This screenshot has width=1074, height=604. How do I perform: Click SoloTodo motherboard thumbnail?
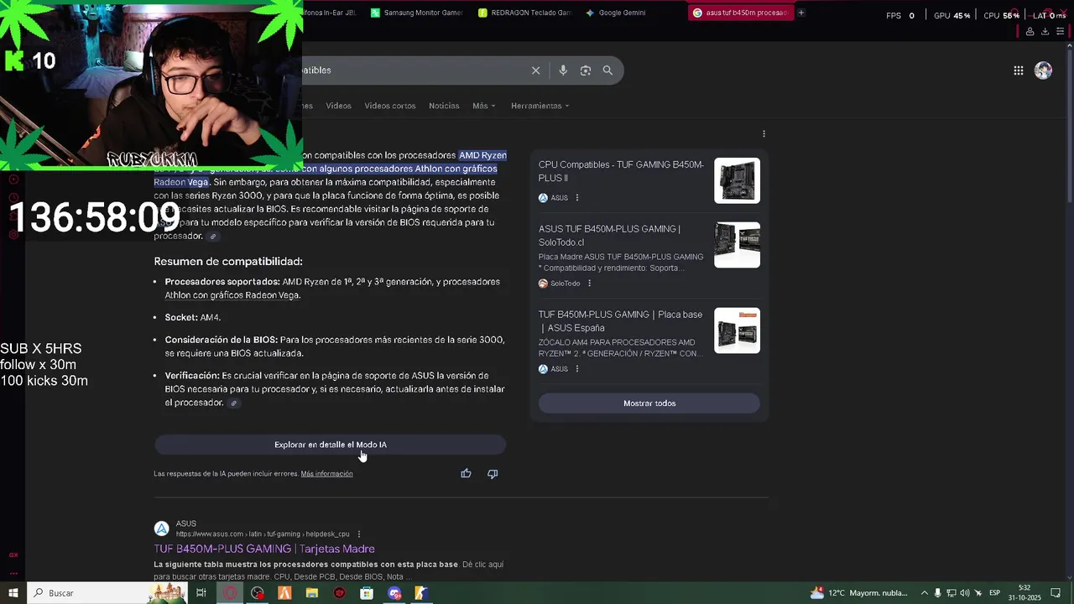pyautogui.click(x=737, y=245)
